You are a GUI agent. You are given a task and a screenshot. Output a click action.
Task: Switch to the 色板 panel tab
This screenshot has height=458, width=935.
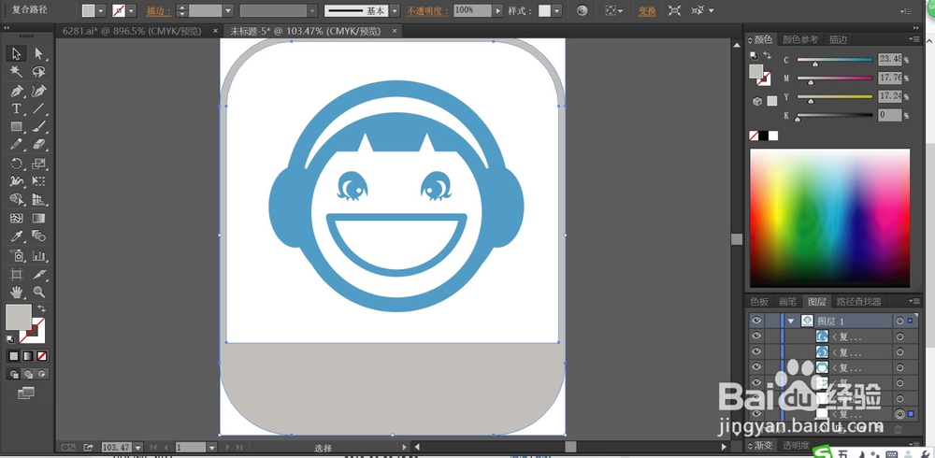[x=759, y=302]
